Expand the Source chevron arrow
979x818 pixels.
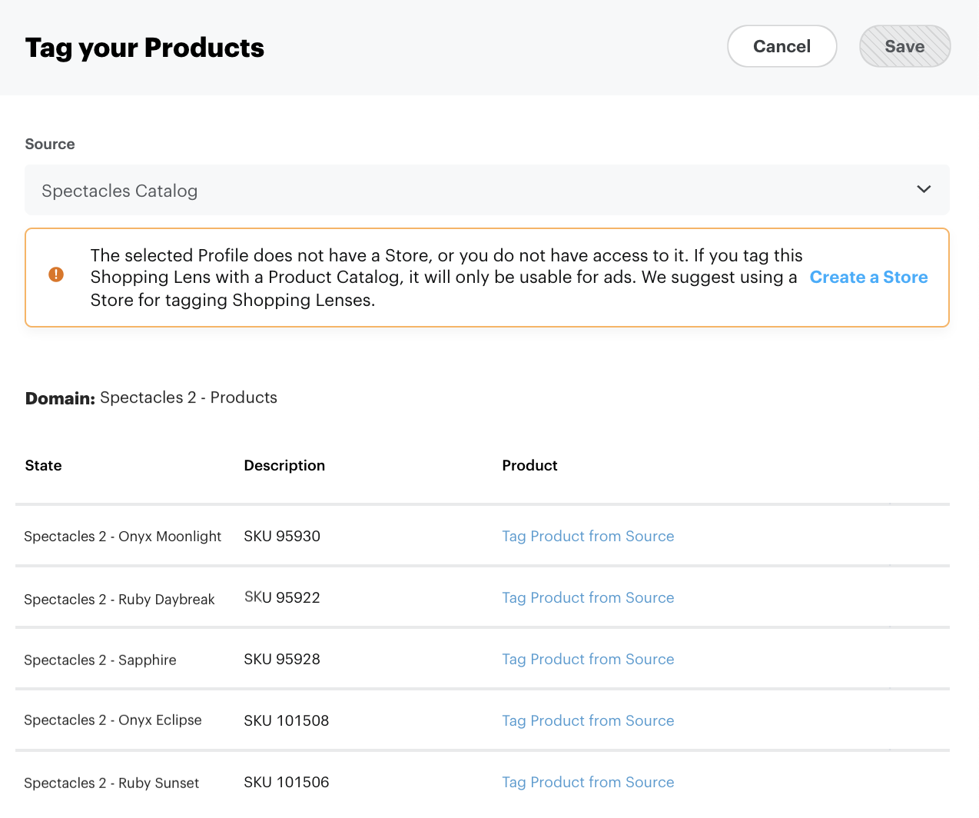coord(924,189)
